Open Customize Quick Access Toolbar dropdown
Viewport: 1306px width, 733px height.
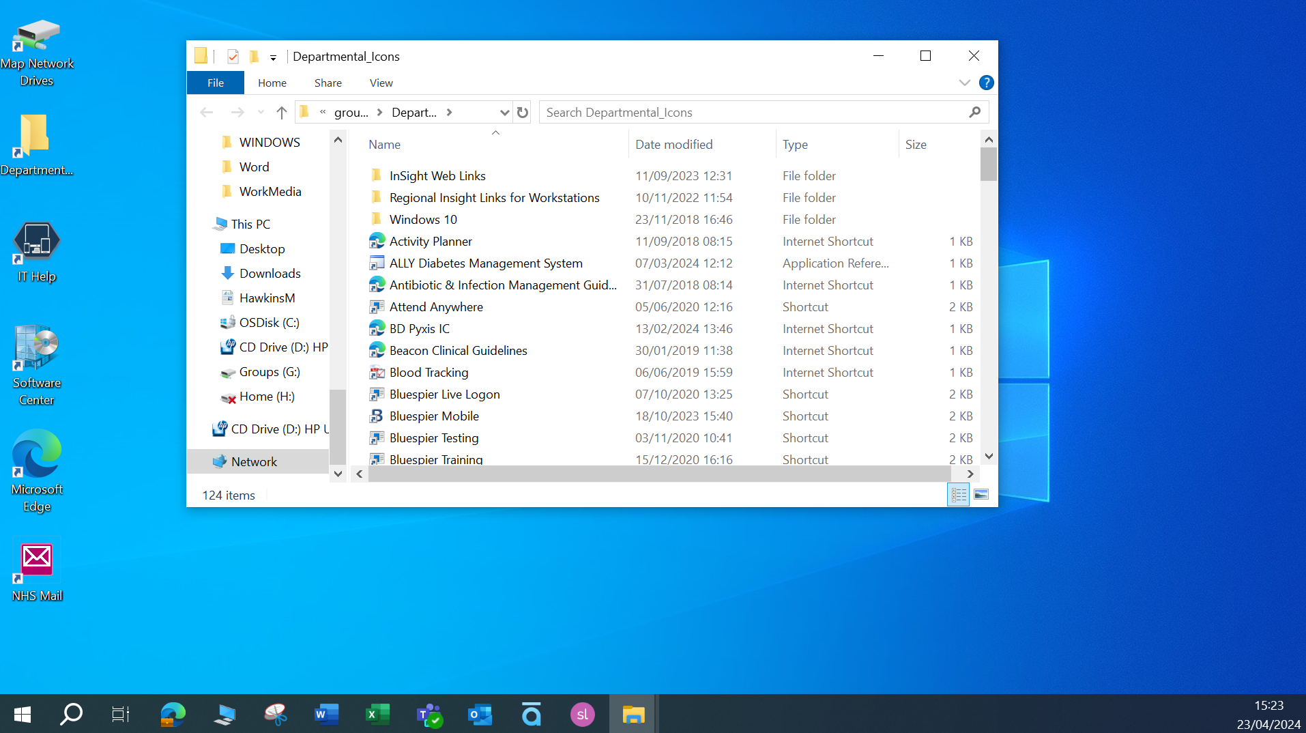coord(273,57)
